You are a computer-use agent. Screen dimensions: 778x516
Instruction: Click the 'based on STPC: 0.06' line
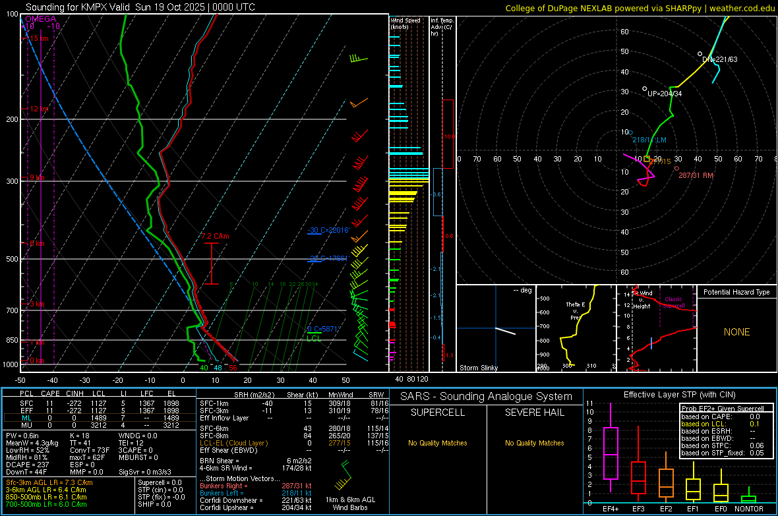(x=723, y=445)
